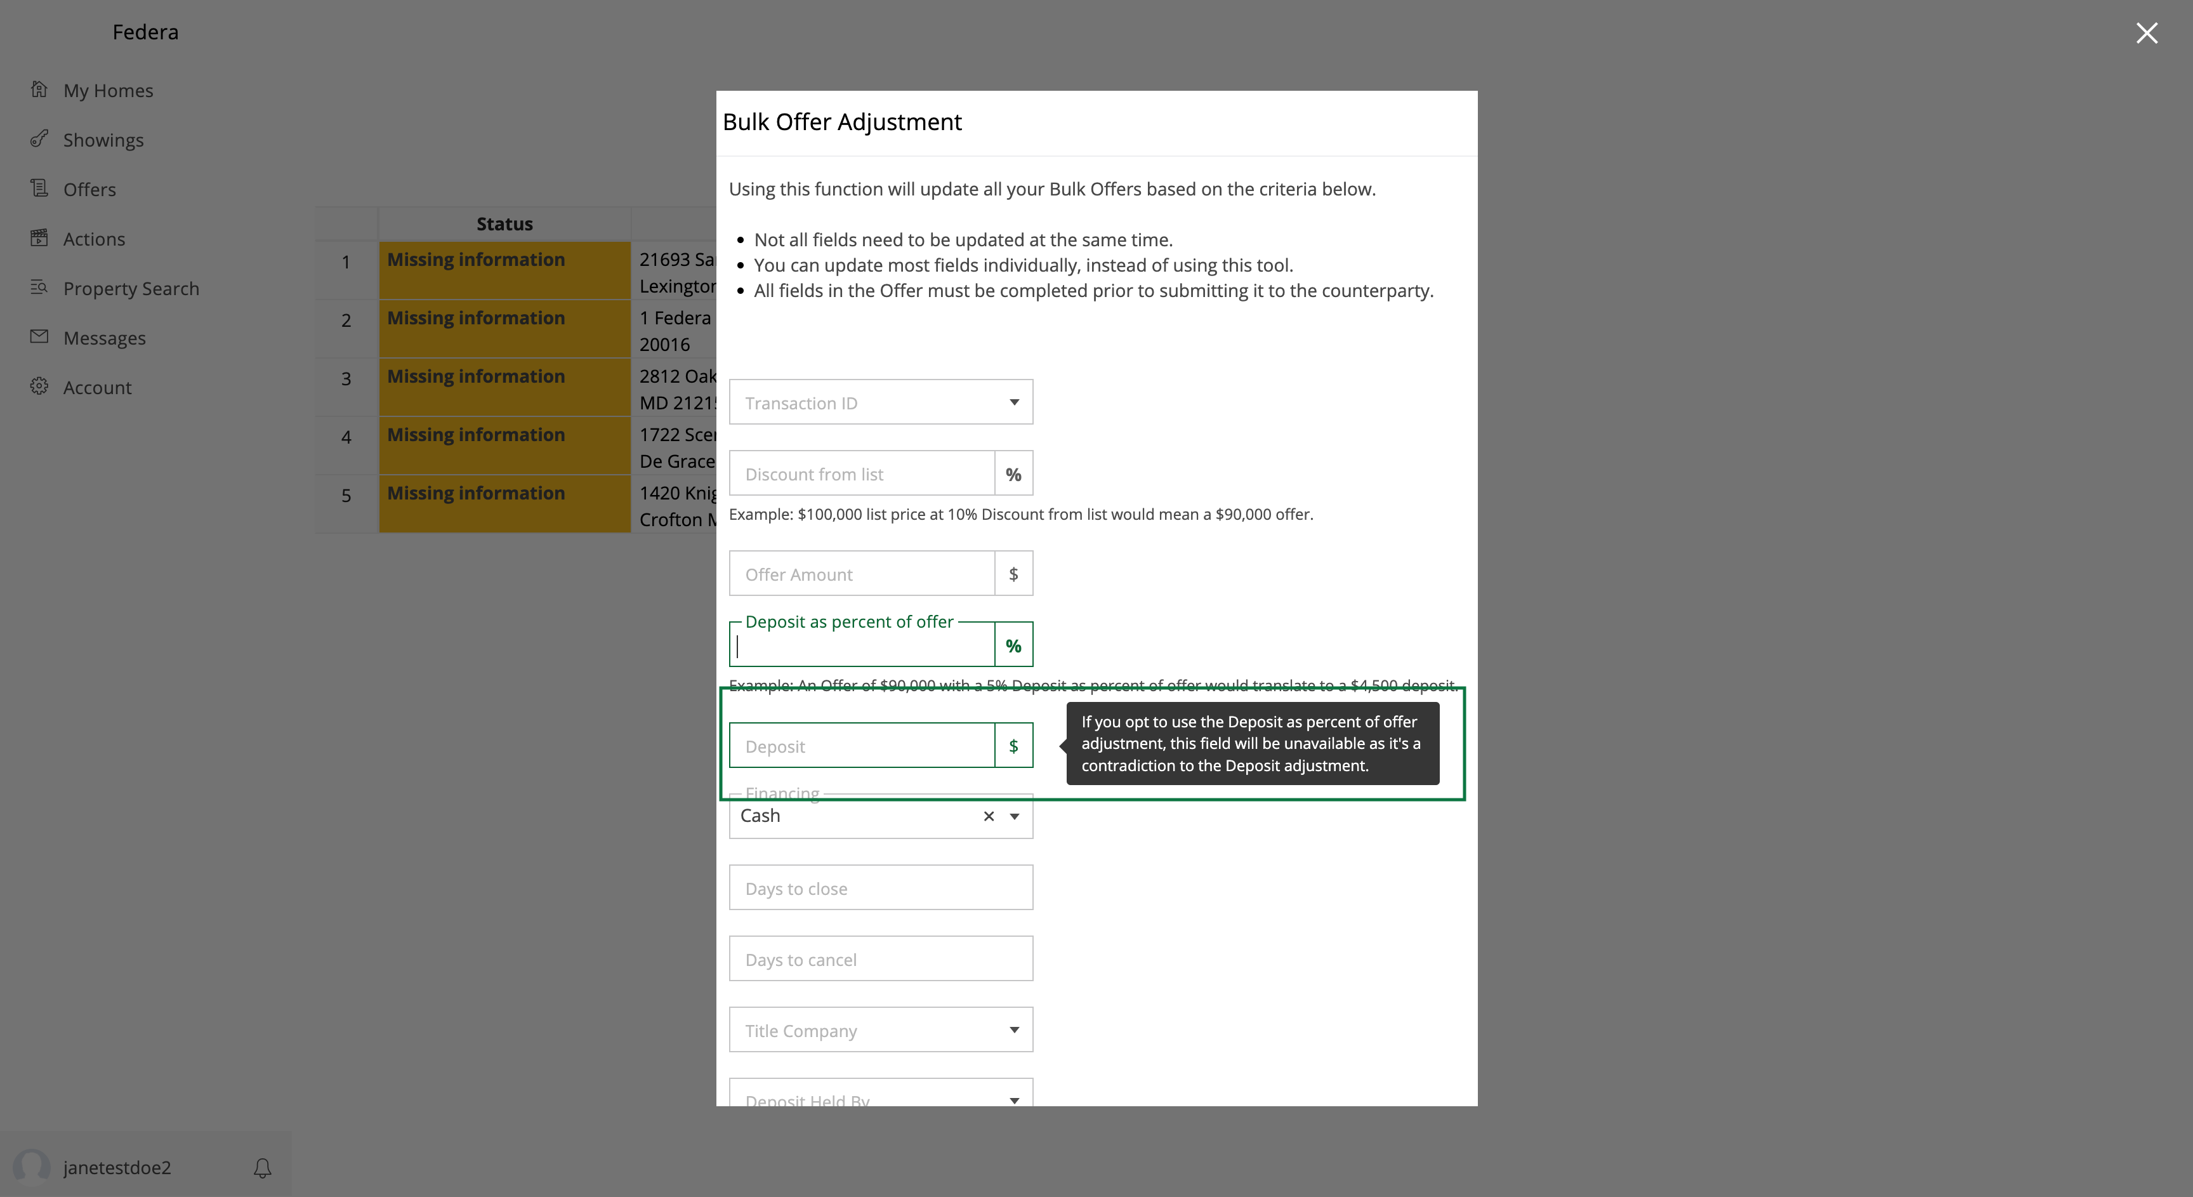The width and height of the screenshot is (2193, 1197).
Task: Open My Homes house icon
Action: click(39, 89)
